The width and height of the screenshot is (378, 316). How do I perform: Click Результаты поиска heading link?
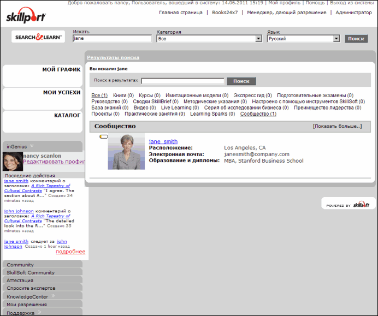[113, 57]
